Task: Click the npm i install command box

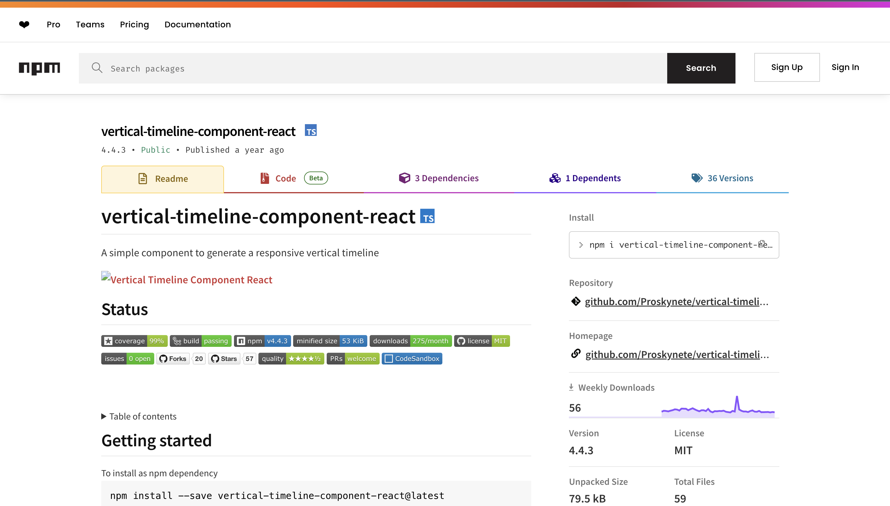Action: point(674,245)
